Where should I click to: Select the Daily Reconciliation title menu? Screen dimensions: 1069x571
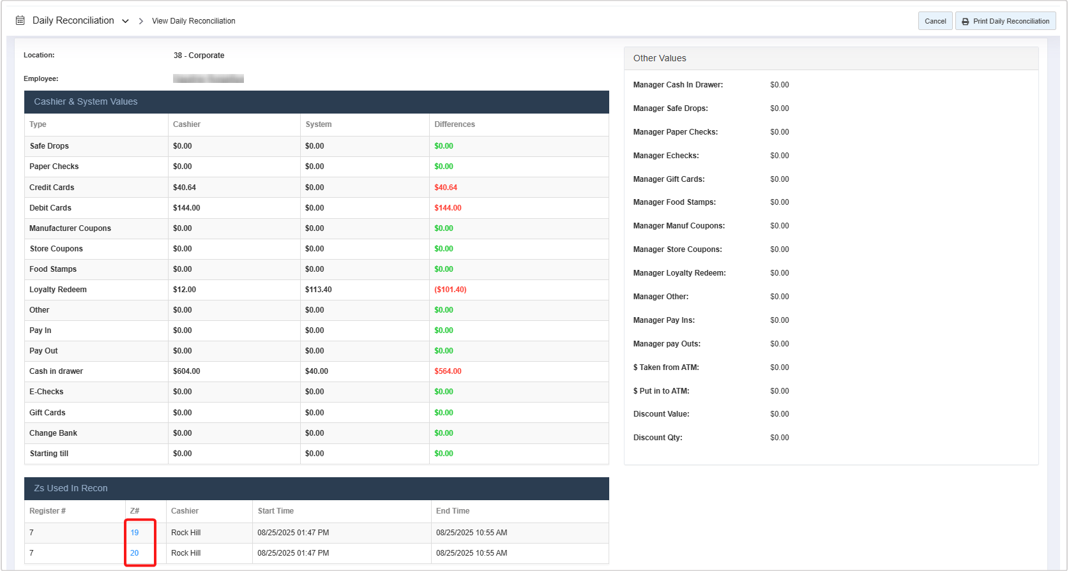coord(73,20)
